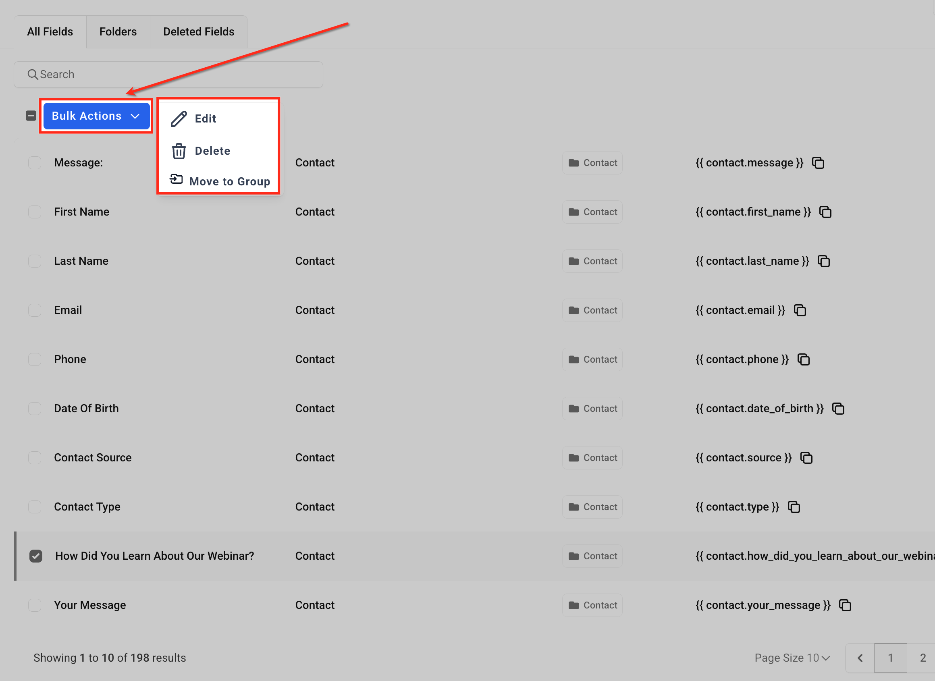Check the First Name field checkbox
The width and height of the screenshot is (935, 681).
click(35, 212)
